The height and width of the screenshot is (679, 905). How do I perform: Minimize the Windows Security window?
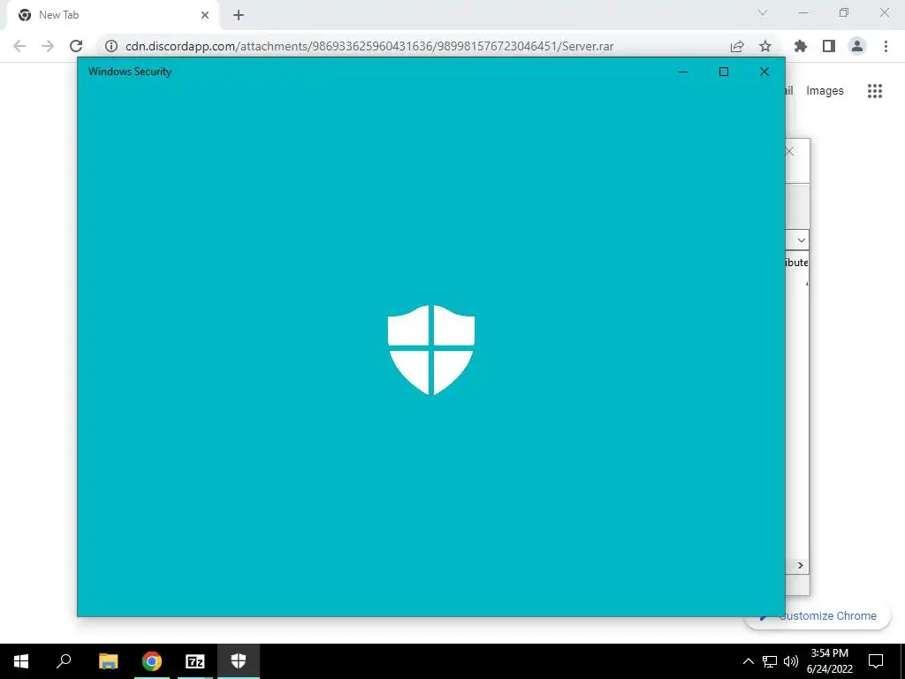pos(683,72)
